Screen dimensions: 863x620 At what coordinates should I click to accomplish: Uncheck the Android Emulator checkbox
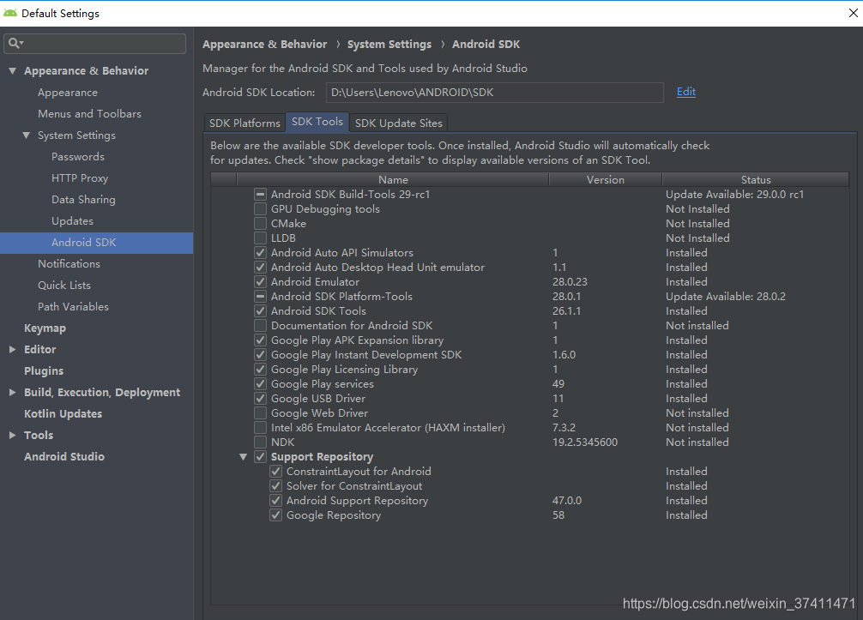click(260, 281)
